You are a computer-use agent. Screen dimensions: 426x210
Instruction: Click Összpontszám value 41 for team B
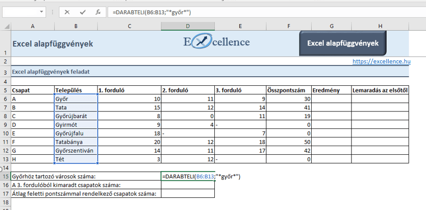[x=289, y=107]
